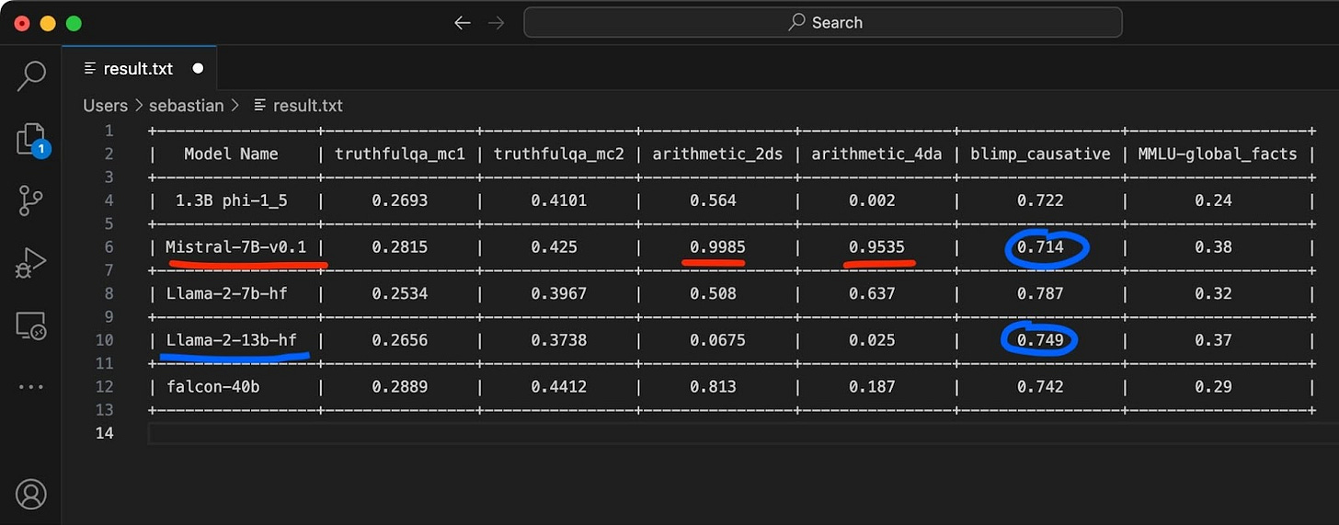1339x525 pixels.
Task: Click the 0.0675 value in Llama-2-13b row
Action: [x=717, y=340]
